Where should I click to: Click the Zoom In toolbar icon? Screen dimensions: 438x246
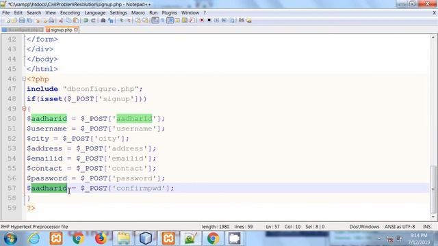click(x=121, y=20)
